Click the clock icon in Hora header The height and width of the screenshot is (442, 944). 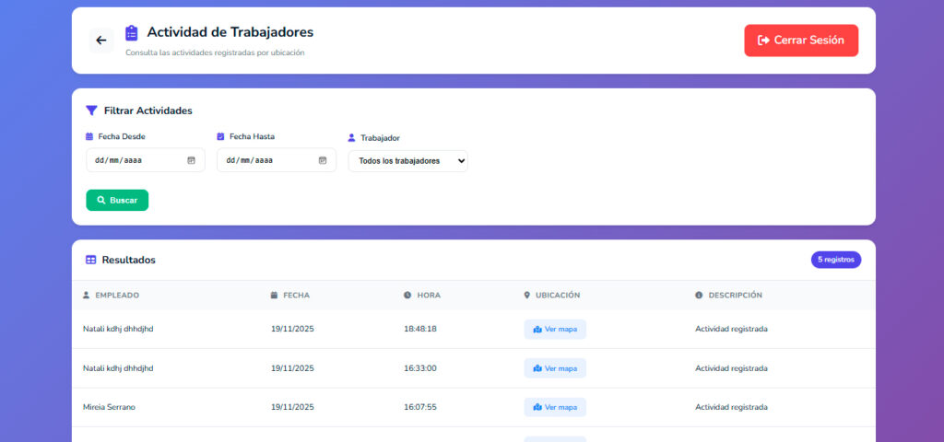pyautogui.click(x=407, y=296)
